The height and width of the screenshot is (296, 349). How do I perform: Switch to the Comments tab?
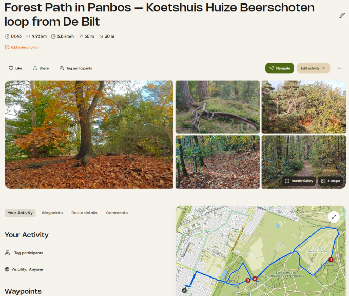click(x=117, y=213)
